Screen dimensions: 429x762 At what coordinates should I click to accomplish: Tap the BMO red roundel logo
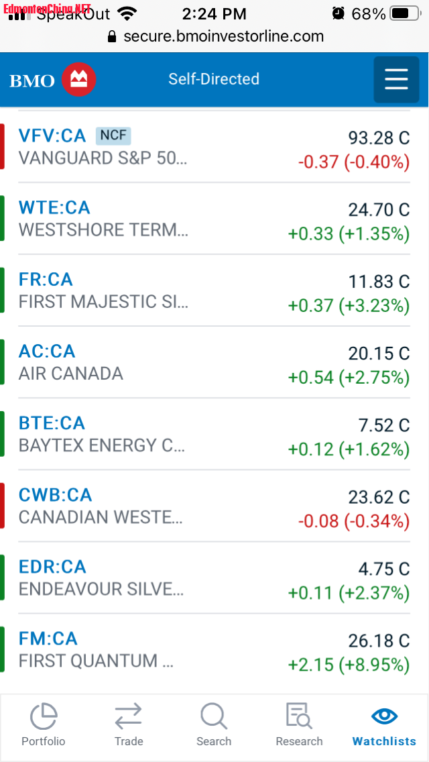click(x=79, y=80)
